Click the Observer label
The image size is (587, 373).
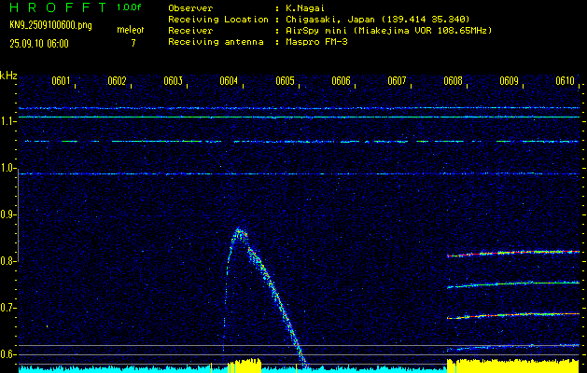click(x=190, y=8)
